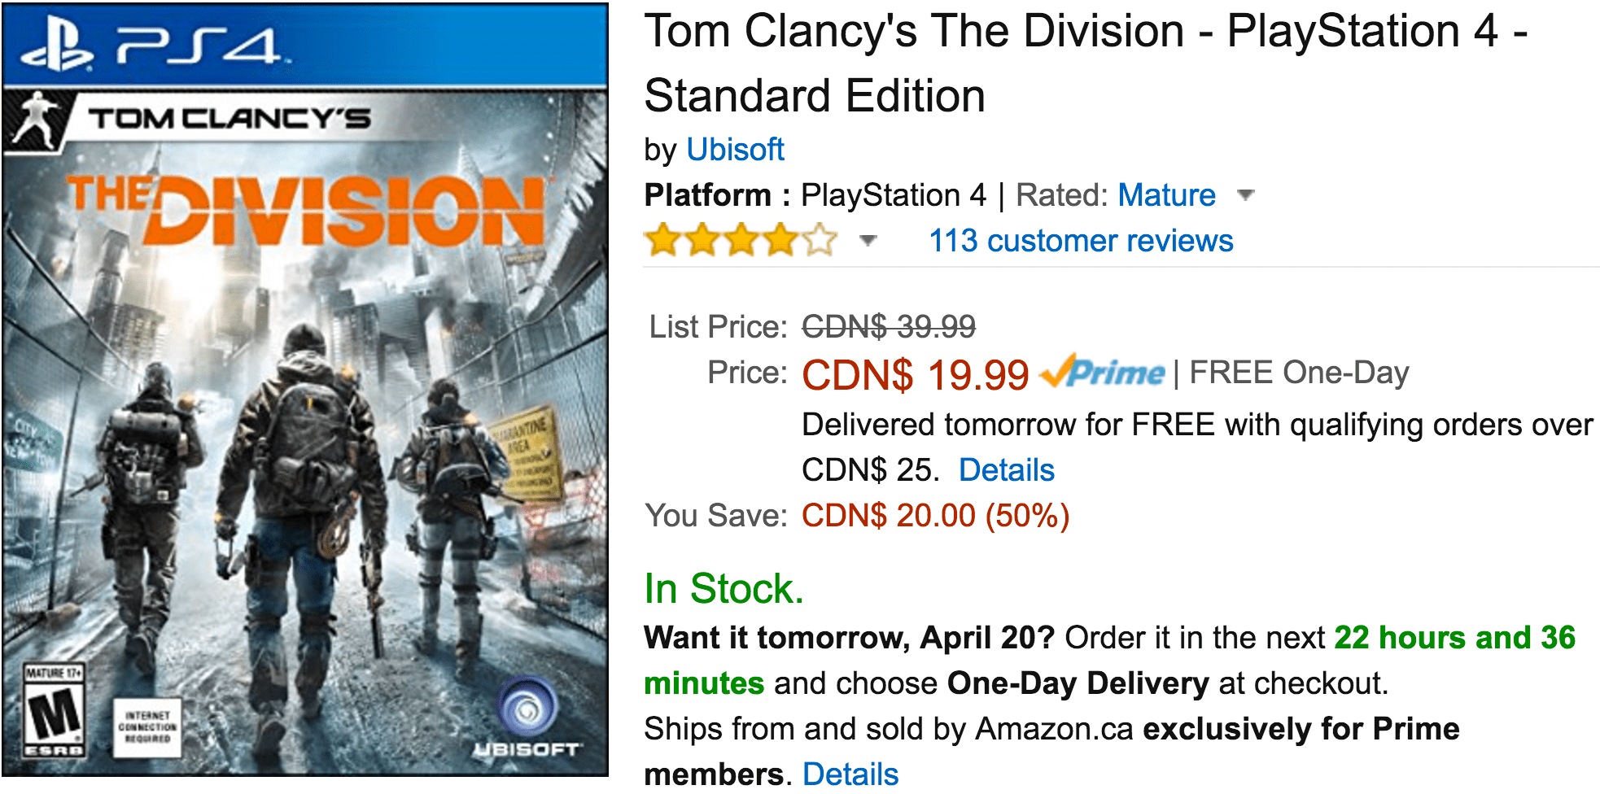
Task: Open the Ubisoft brand link
Action: point(735,150)
